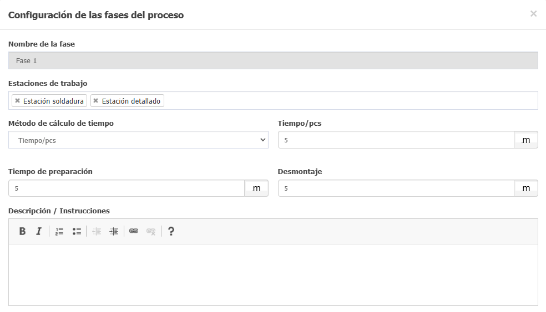Focus the Tiempo/pcs value field

(396, 140)
